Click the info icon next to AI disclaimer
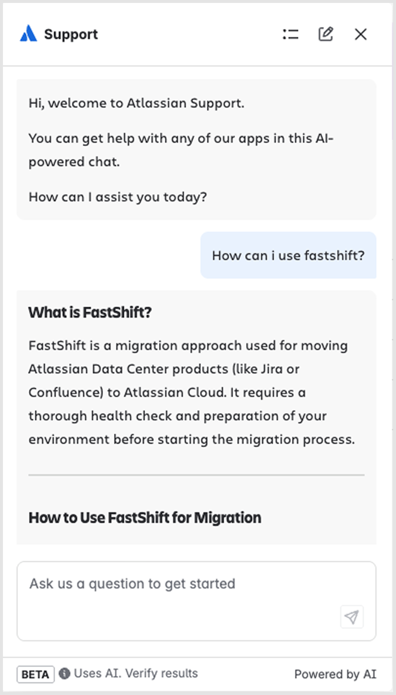Viewport: 396px width, 695px height. click(x=65, y=673)
